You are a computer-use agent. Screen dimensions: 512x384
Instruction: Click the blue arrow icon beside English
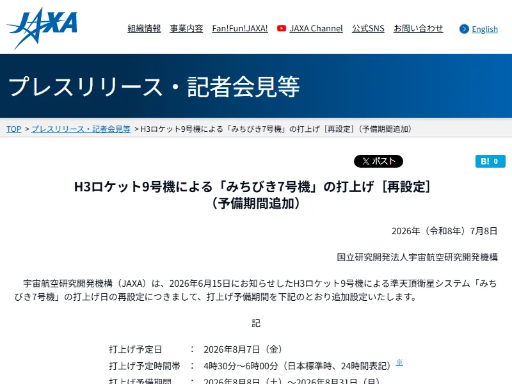[464, 29]
